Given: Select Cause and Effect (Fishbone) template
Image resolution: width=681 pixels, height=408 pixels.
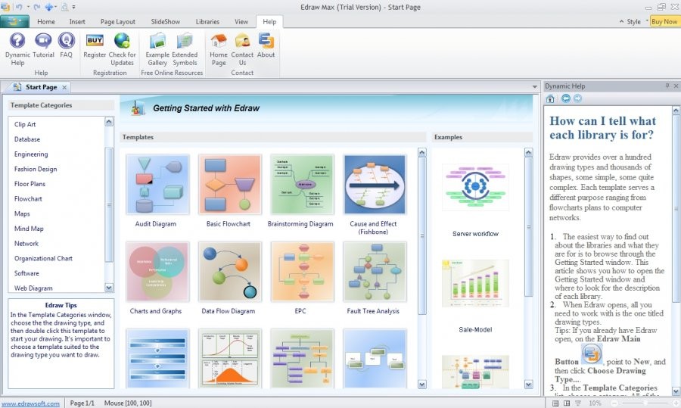Looking at the screenshot, I should 375,185.
